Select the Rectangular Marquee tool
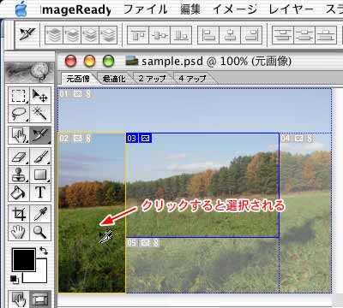Image resolution: width=343 pixels, height=308 pixels. point(19,96)
